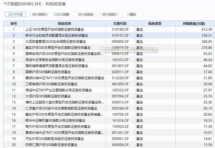Select the second blurred report period tab

61,14
